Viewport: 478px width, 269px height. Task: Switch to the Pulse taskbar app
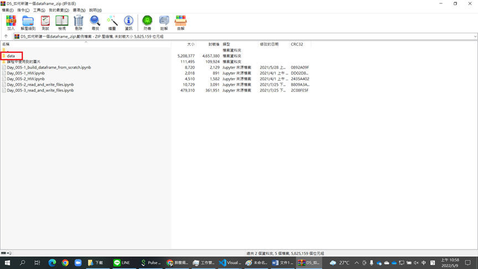150,262
